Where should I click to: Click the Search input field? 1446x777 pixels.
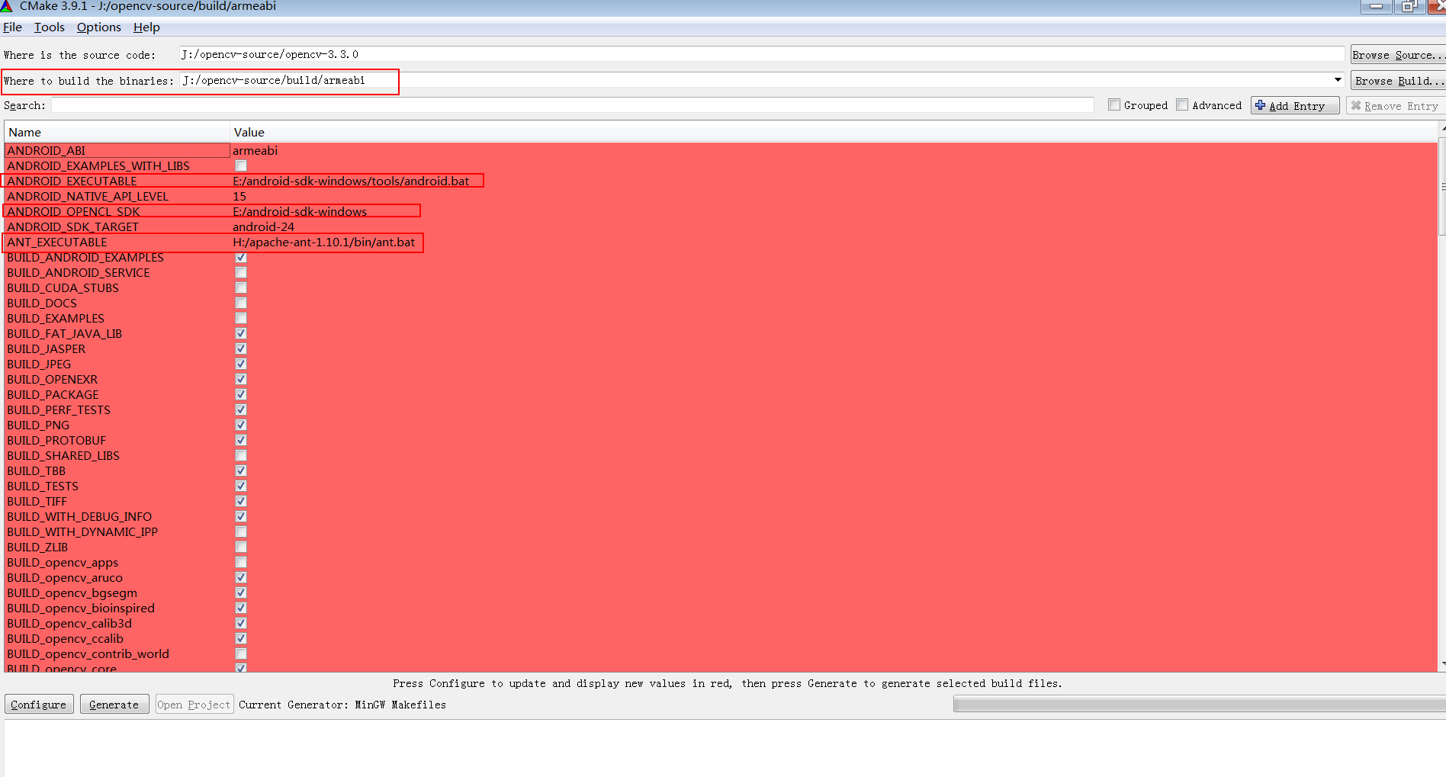pos(573,105)
